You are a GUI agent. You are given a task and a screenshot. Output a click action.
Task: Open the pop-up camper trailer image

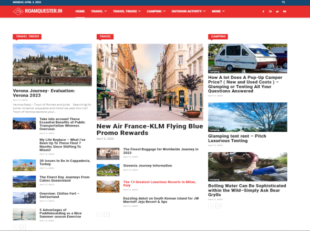(x=247, y=58)
